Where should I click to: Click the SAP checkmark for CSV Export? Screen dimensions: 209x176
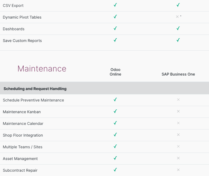[178, 5]
